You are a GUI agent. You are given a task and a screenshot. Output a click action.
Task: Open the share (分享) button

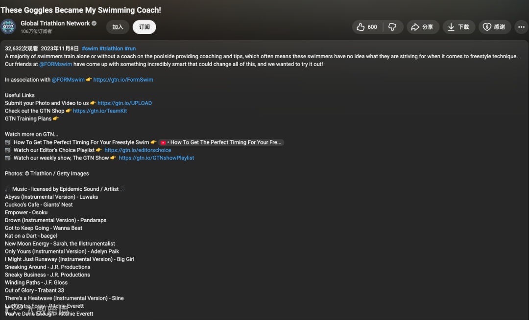[x=423, y=27]
